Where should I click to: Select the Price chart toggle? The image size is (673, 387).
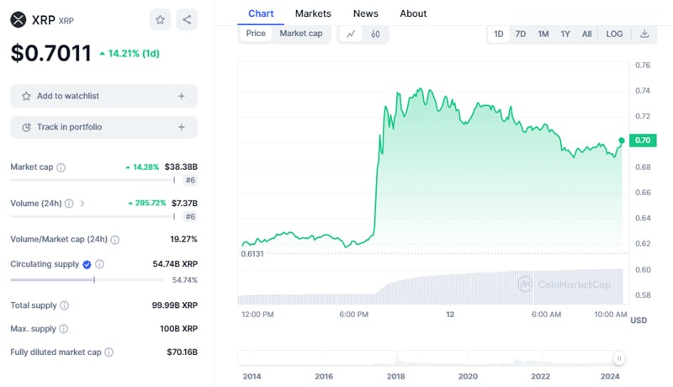[x=256, y=34]
